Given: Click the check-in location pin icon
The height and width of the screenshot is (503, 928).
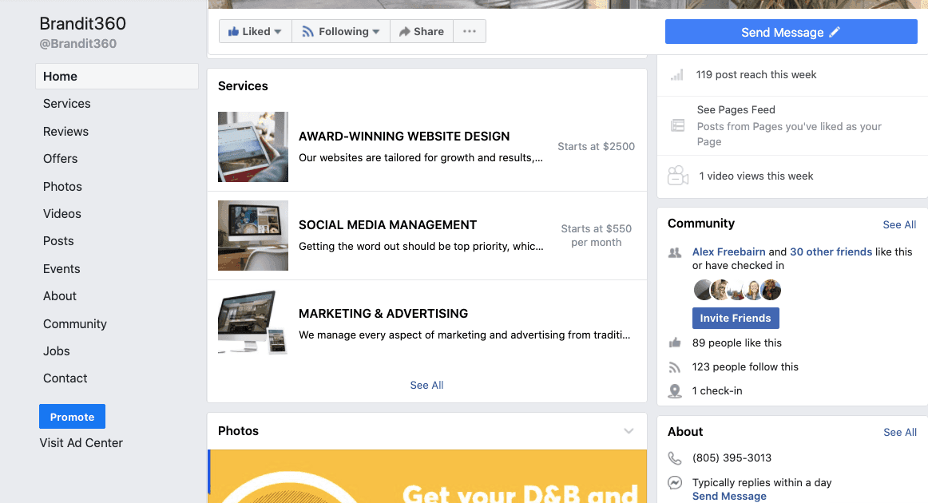Looking at the screenshot, I should (675, 390).
